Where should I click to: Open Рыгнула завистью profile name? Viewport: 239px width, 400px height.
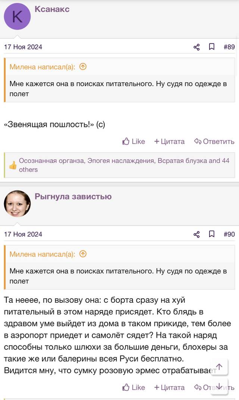(73, 196)
